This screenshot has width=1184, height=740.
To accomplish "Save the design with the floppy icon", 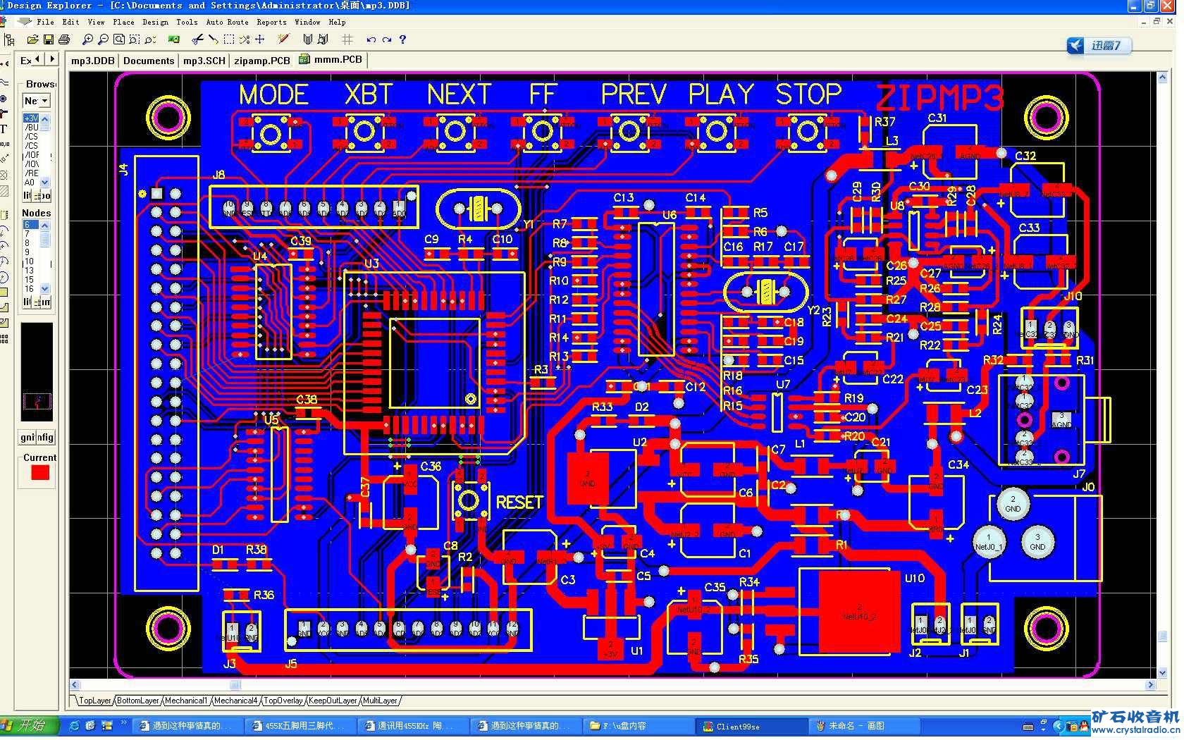I will point(49,40).
